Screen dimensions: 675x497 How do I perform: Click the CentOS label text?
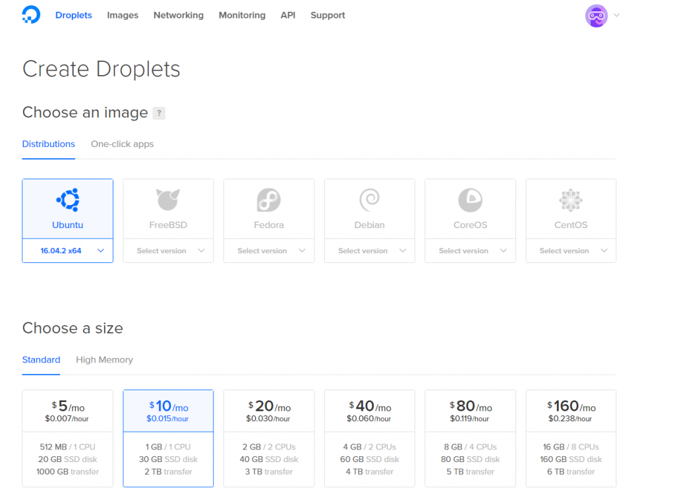[x=571, y=225]
